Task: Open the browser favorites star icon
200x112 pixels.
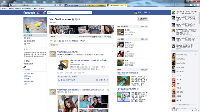Action: coord(194,5)
